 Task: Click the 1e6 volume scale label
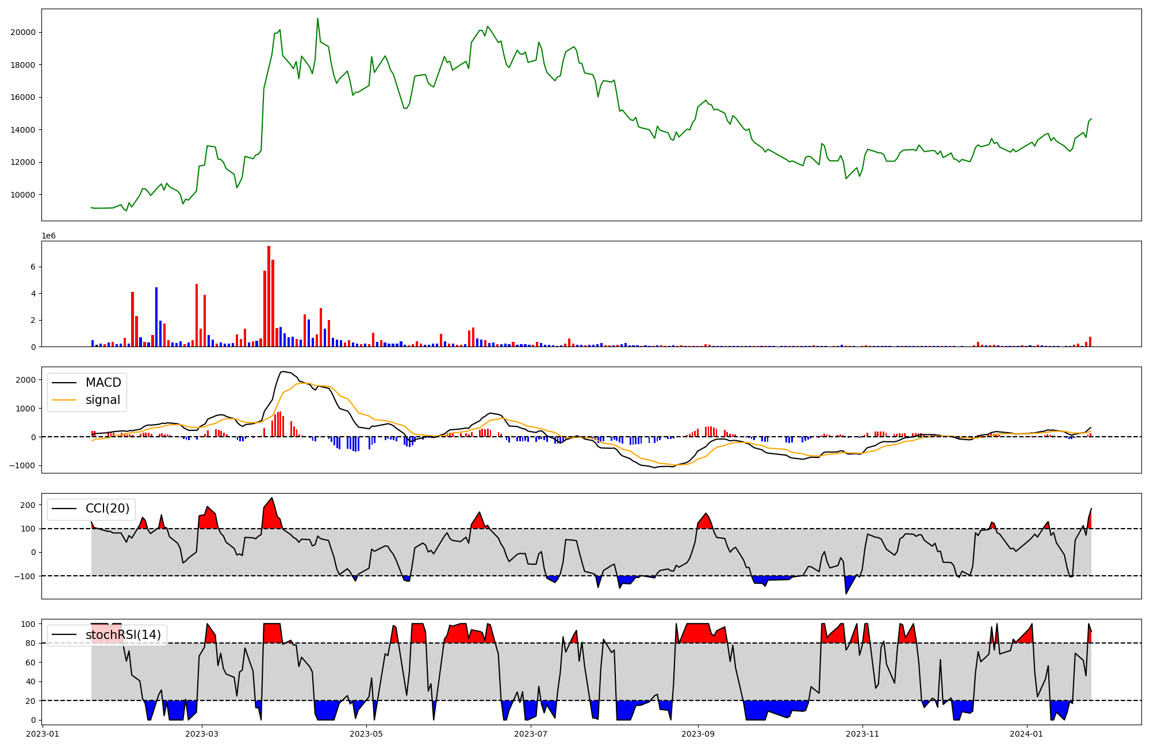48,236
